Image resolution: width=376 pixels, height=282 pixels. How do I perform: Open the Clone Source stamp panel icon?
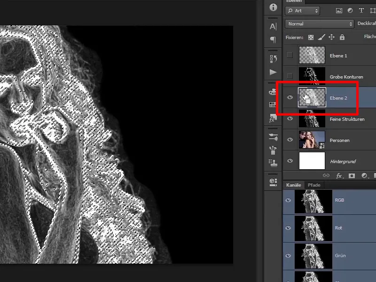click(273, 163)
